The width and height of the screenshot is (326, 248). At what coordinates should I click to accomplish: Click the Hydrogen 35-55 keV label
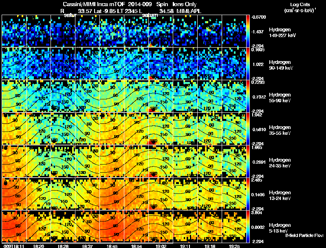pos(280,130)
